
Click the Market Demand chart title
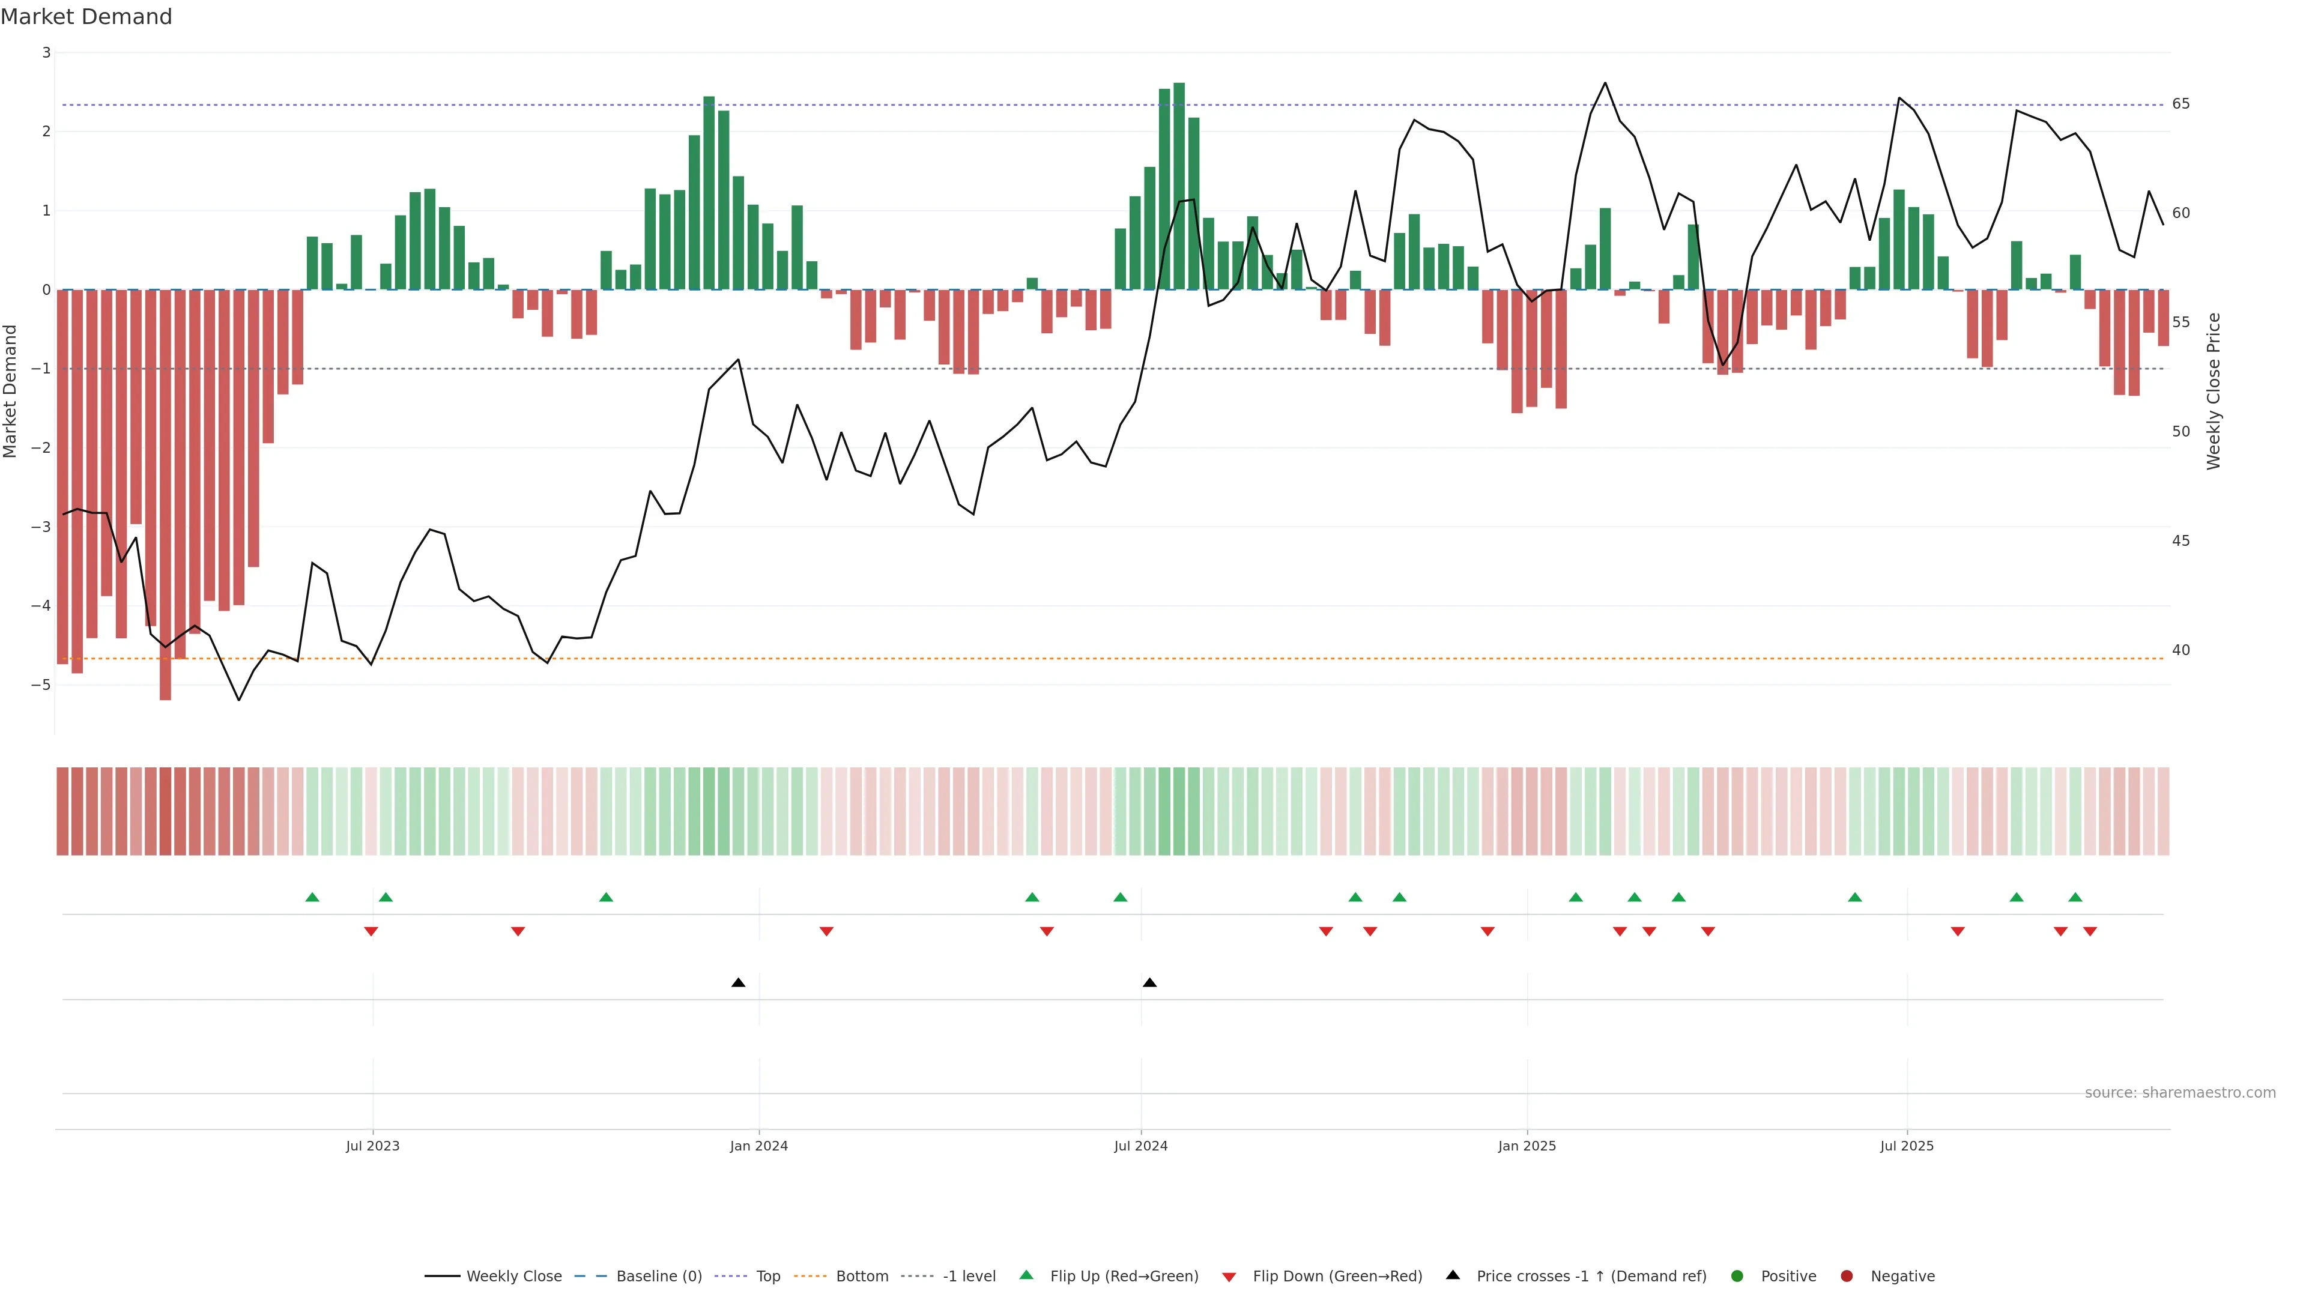pos(86,17)
